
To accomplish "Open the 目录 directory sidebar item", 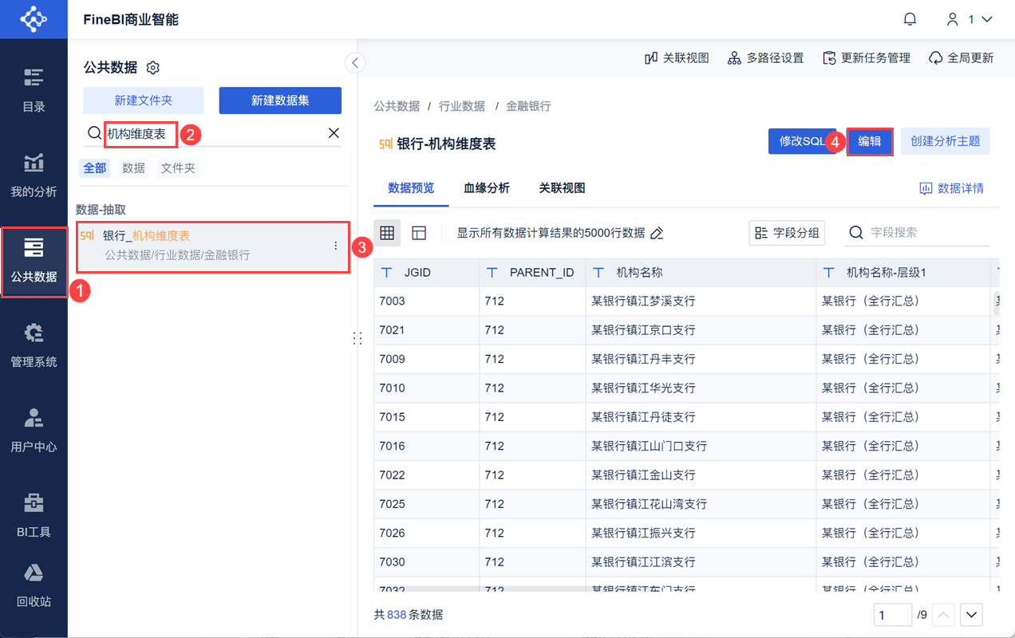I will 34,90.
